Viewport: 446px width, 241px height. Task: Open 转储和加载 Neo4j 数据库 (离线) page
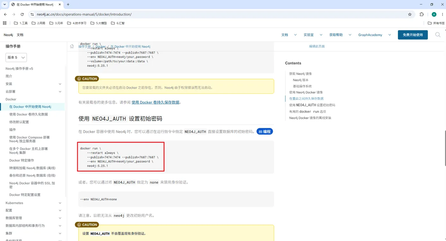(x=32, y=168)
